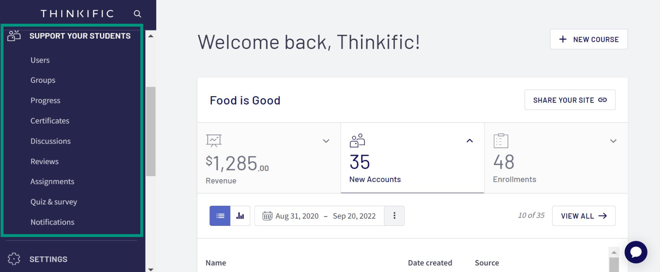Click the search magnifier icon
660x272 pixels.
pos(137,14)
